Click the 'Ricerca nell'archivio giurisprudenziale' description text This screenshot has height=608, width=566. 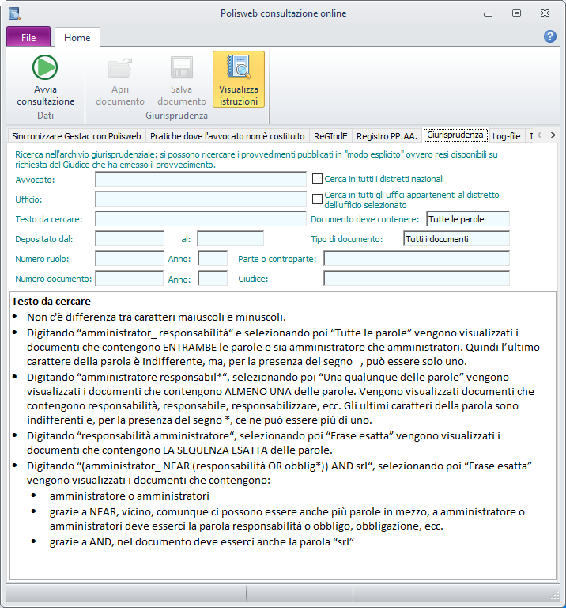pos(256,159)
